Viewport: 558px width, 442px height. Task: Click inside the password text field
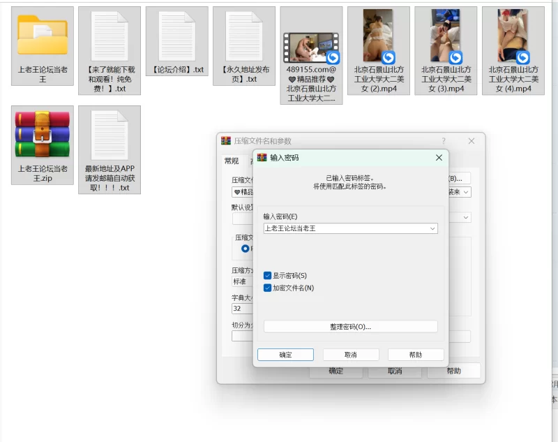tap(345, 228)
